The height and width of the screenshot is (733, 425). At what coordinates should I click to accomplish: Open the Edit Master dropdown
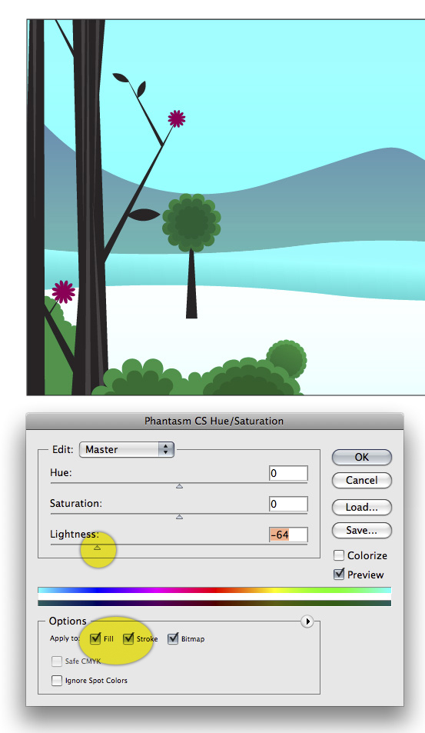click(127, 449)
